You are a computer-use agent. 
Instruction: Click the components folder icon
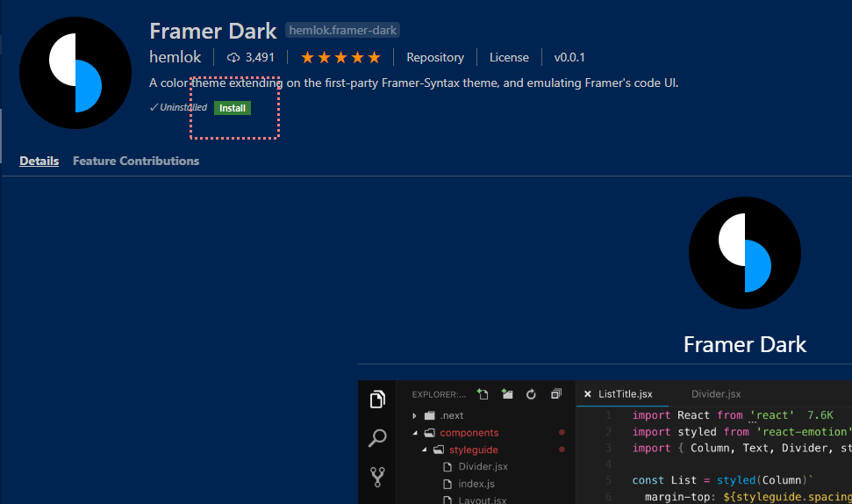tap(430, 433)
